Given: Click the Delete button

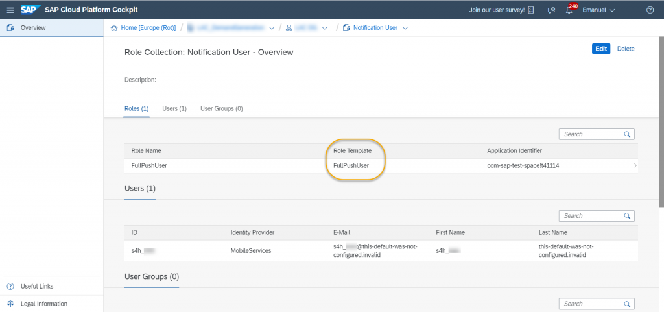Looking at the screenshot, I should (626, 49).
